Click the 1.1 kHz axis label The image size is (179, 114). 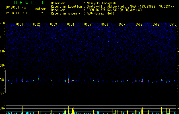(3, 37)
